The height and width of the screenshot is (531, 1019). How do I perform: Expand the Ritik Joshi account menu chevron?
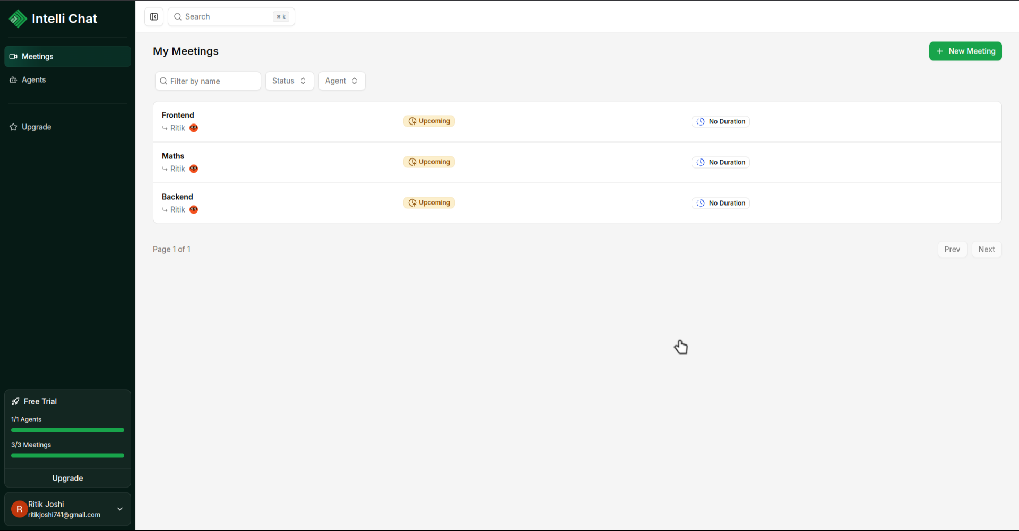click(x=120, y=509)
